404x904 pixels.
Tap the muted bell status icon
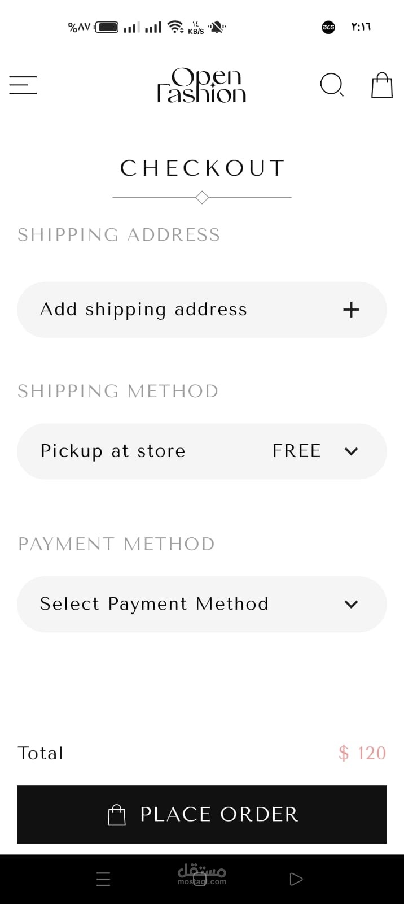click(217, 27)
